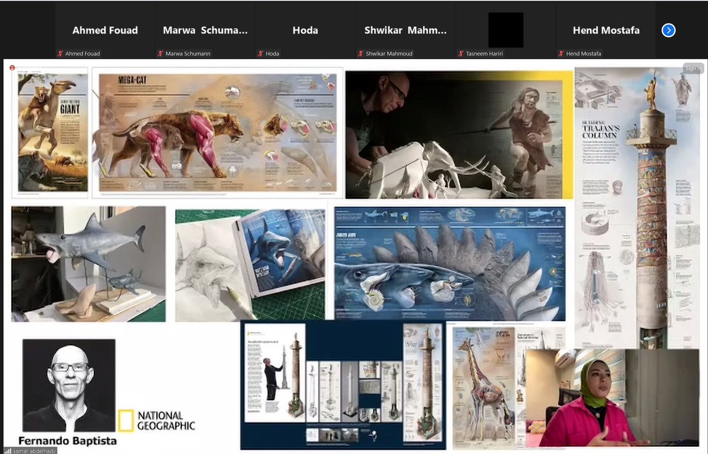
Task: Select Hoda participant tile
Action: [x=305, y=30]
